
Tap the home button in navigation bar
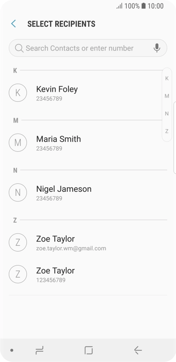[88, 350]
